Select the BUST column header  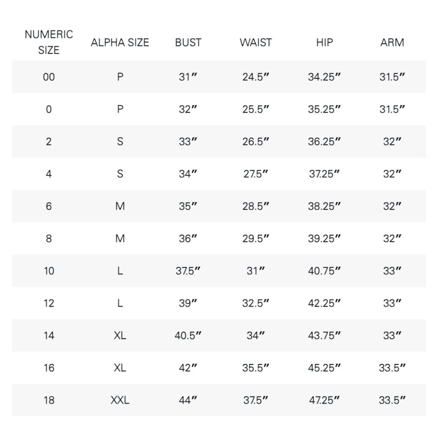click(188, 43)
